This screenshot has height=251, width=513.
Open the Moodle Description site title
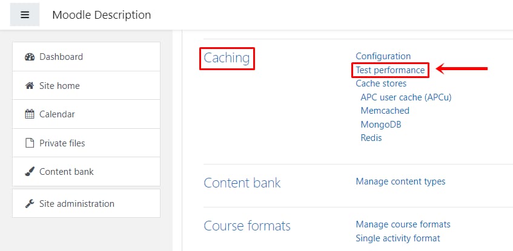tap(101, 15)
